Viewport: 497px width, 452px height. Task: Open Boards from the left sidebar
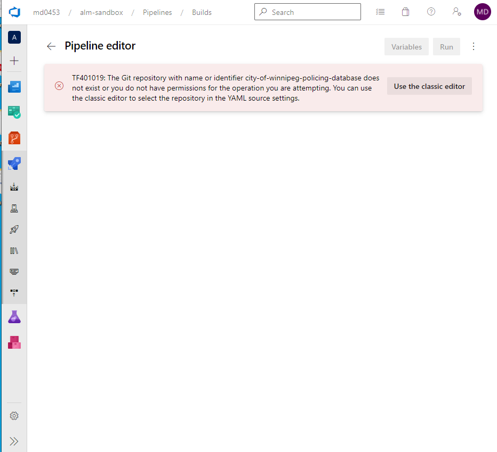click(x=13, y=112)
